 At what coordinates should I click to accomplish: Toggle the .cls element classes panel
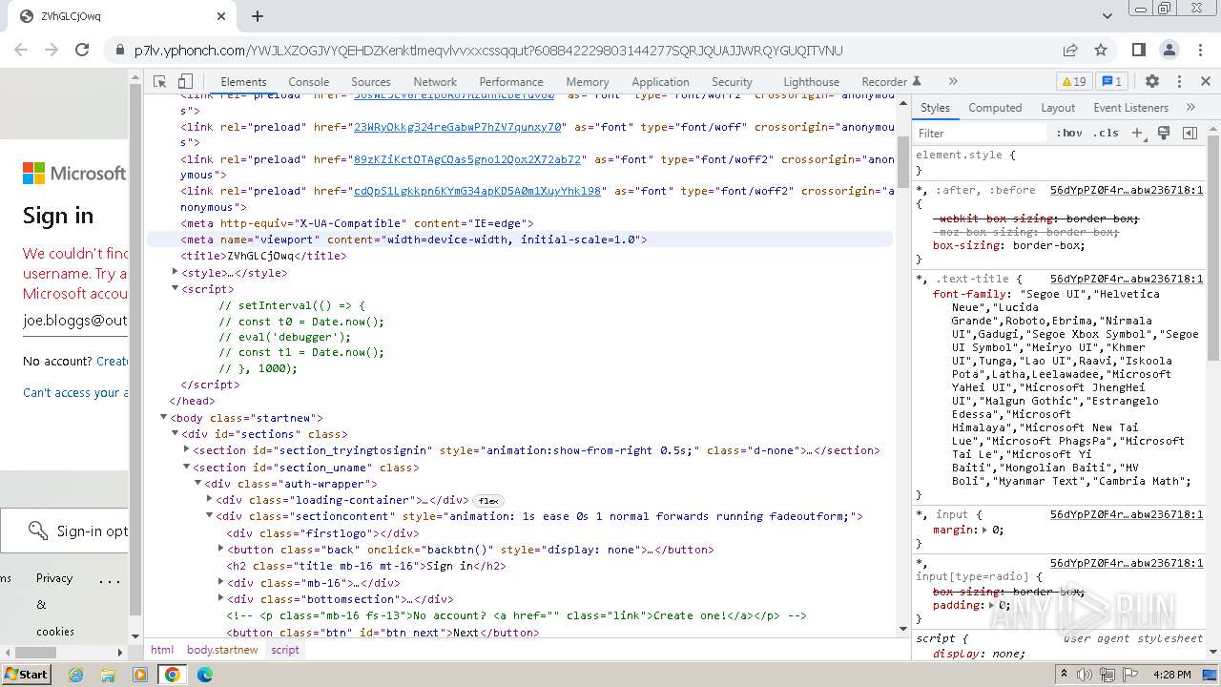pyautogui.click(x=1106, y=134)
